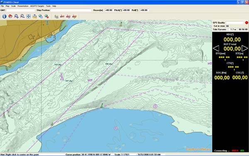
Task: Click the Ship Position field
Action: pyautogui.click(x=71, y=10)
